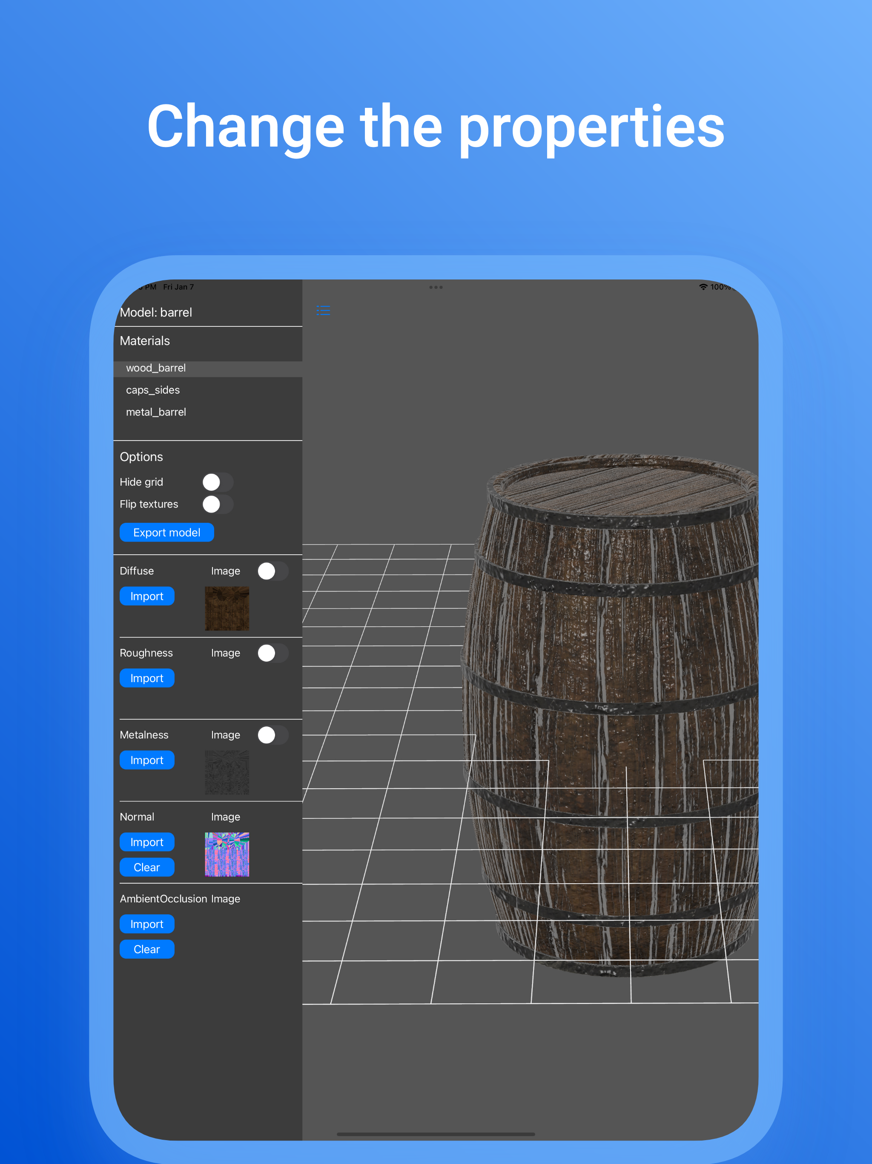Screen dimensions: 872x1164
Task: Toggle the Hide grid switch
Action: [x=218, y=482]
